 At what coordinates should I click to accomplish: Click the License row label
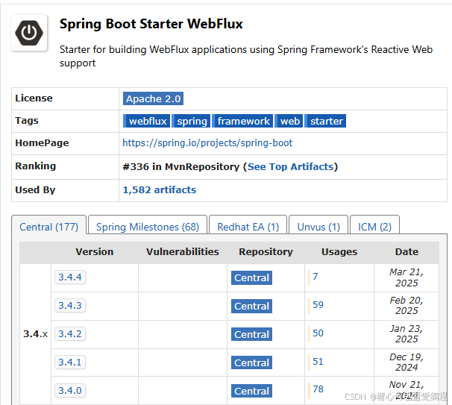34,98
